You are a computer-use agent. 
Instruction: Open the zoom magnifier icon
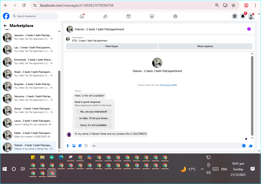[x=217, y=5]
